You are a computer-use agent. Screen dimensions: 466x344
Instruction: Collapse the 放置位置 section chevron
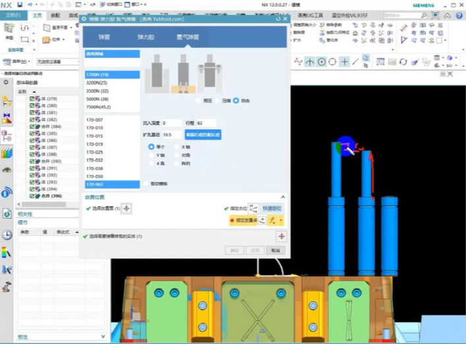click(283, 197)
